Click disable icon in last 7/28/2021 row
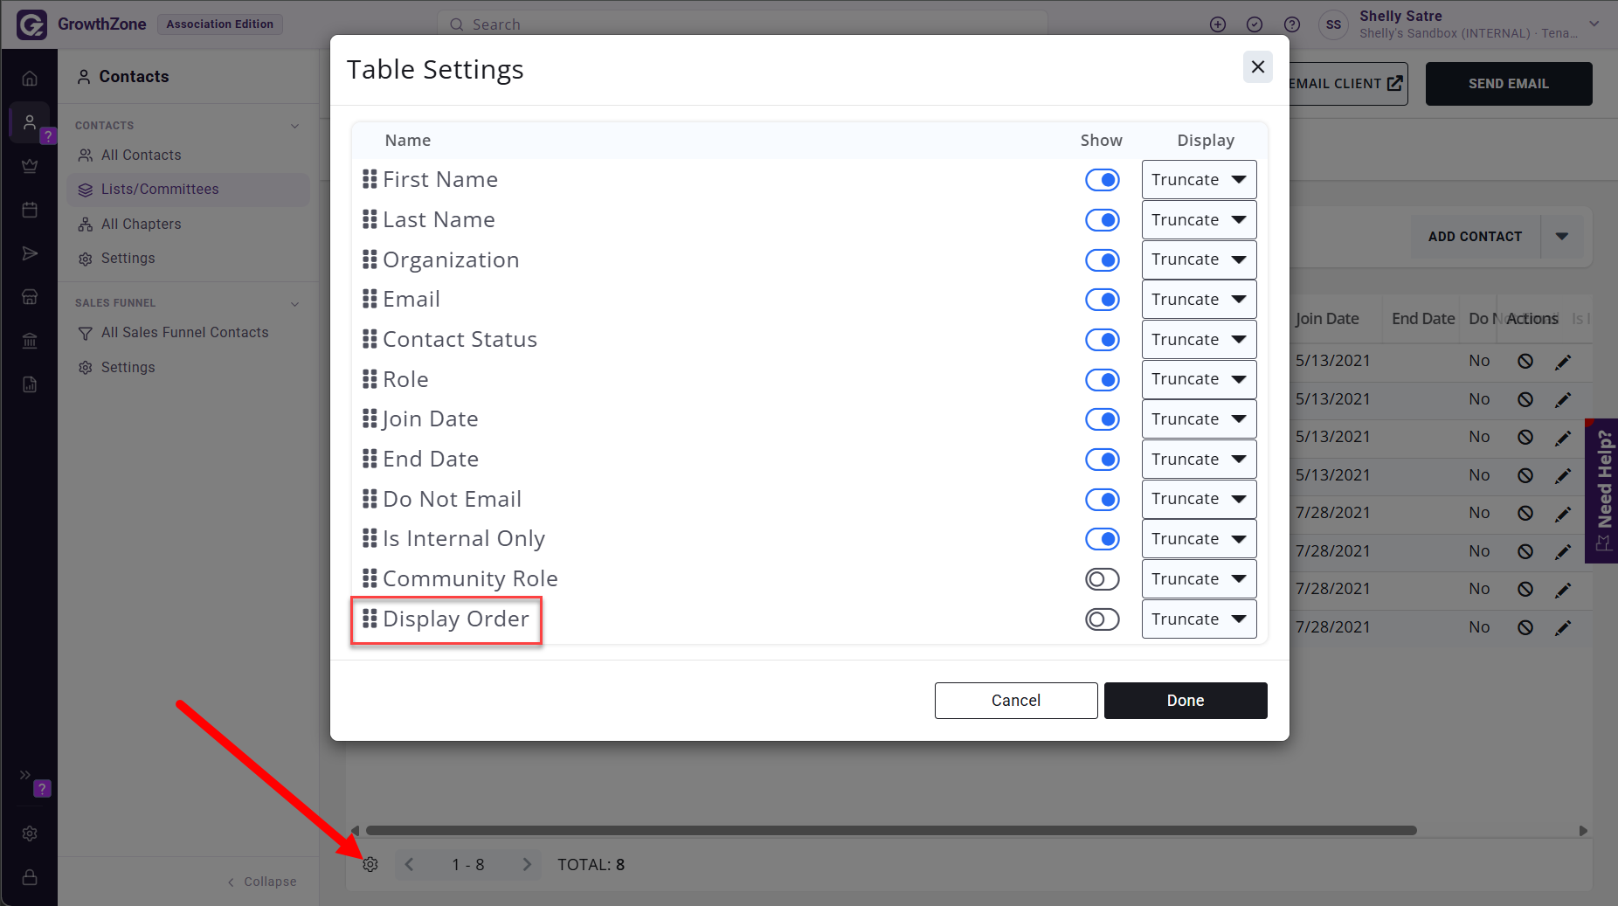The image size is (1618, 906). [1525, 627]
